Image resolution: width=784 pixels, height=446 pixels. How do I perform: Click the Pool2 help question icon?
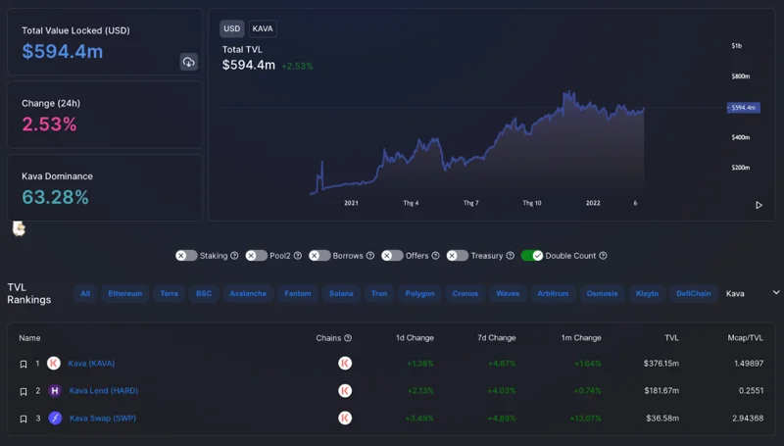click(x=298, y=256)
